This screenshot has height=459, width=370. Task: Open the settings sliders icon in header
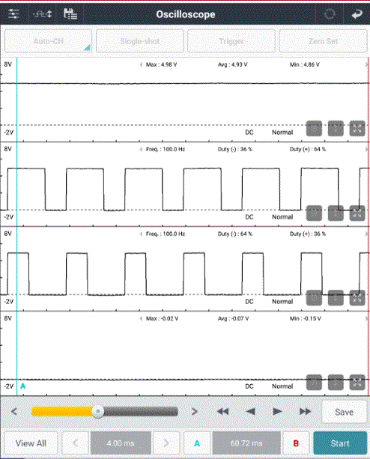coord(13,13)
